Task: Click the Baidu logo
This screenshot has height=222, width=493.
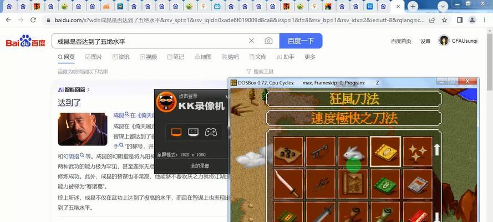Action: point(26,41)
